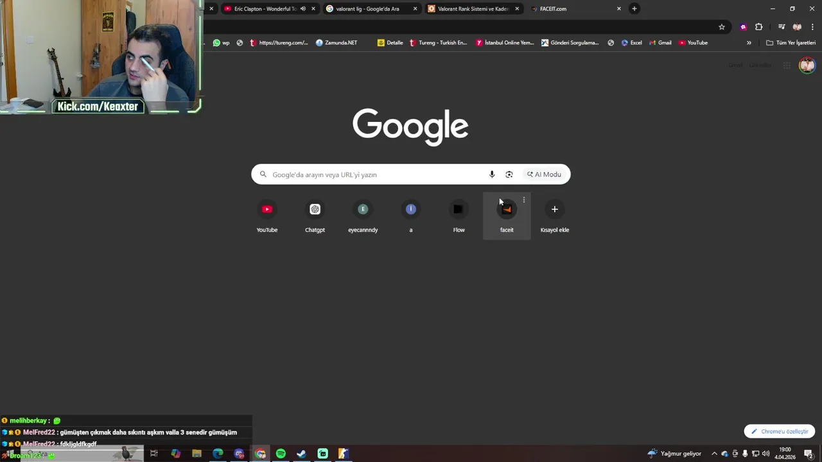Open Chrome three-dot main menu
The height and width of the screenshot is (462, 822).
pyautogui.click(x=812, y=27)
